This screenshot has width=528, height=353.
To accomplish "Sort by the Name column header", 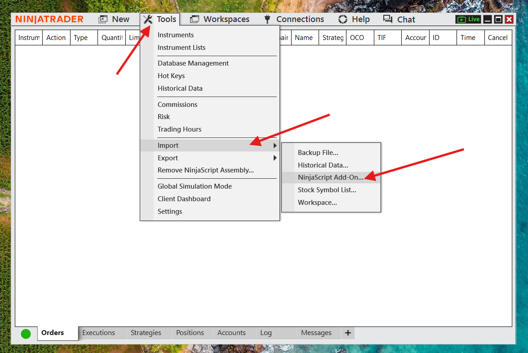I will 305,38.
